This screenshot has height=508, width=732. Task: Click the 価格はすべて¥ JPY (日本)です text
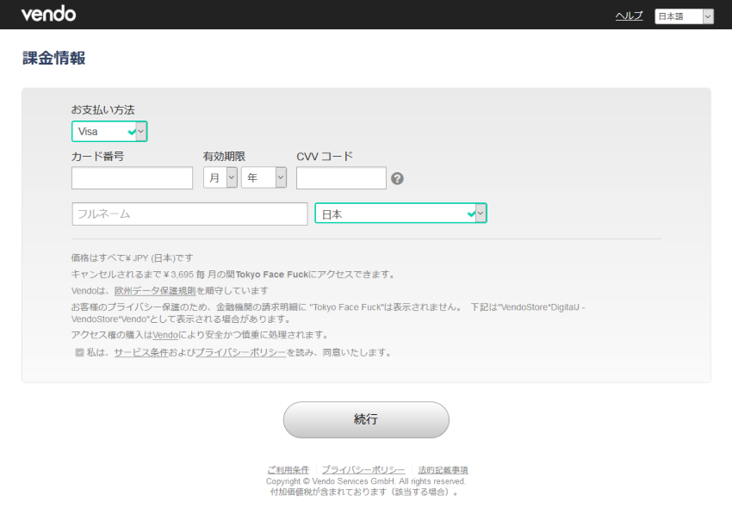pos(132,257)
